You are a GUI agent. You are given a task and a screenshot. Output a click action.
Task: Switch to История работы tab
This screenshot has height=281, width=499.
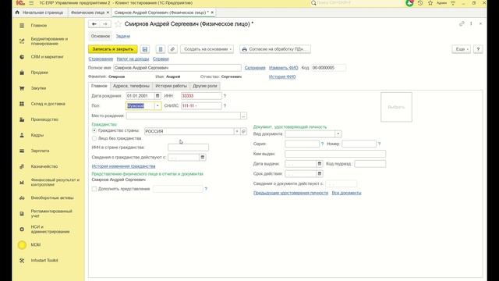172,86
